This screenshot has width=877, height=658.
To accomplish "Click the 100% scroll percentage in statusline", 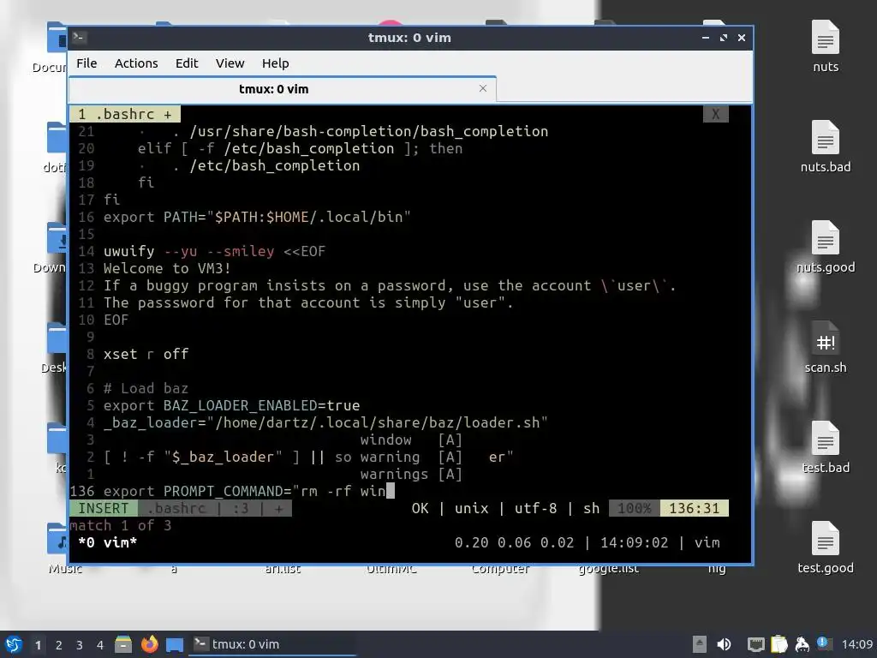I will pyautogui.click(x=635, y=508).
